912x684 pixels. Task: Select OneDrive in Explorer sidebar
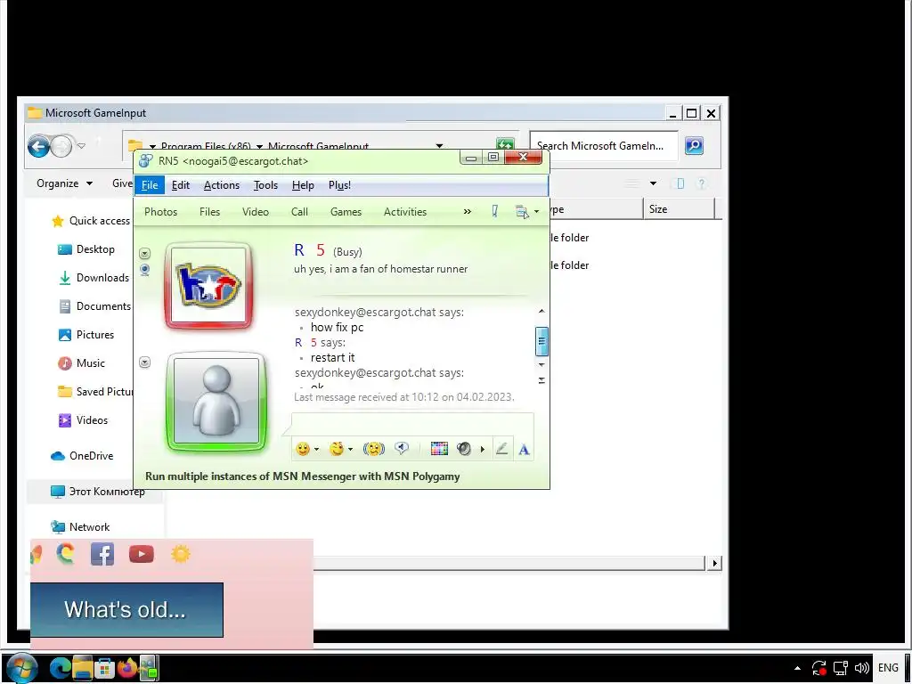click(82, 455)
